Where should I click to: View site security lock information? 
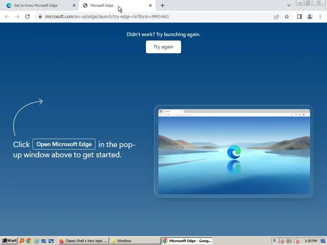40,17
